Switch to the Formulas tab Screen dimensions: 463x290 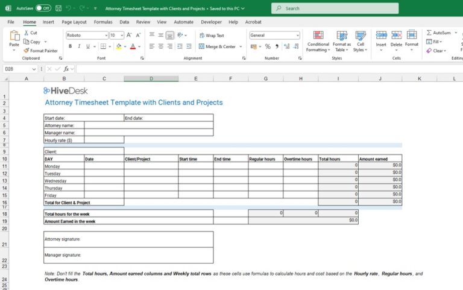pos(103,22)
